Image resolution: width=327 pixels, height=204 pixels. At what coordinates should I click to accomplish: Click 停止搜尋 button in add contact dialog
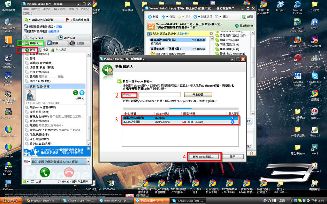click(x=198, y=95)
